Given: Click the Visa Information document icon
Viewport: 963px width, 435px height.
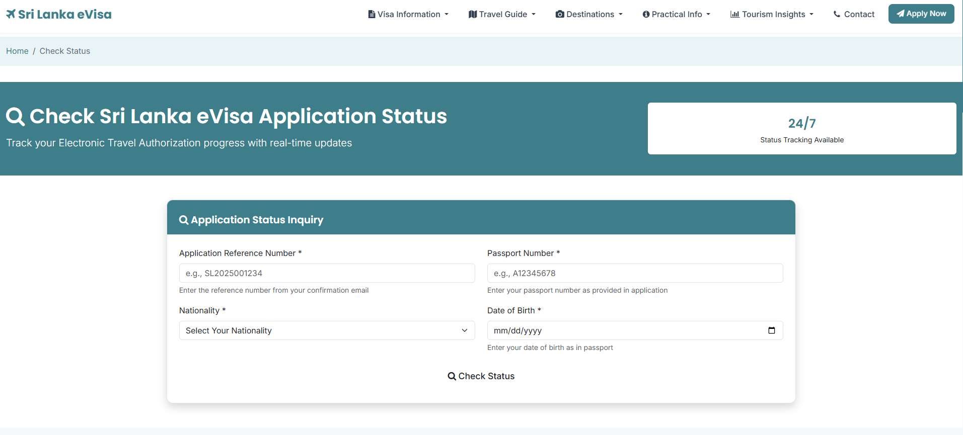Looking at the screenshot, I should (372, 14).
